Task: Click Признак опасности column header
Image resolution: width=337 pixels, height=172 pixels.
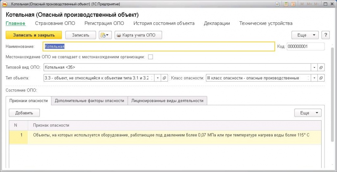Action: point(174,125)
